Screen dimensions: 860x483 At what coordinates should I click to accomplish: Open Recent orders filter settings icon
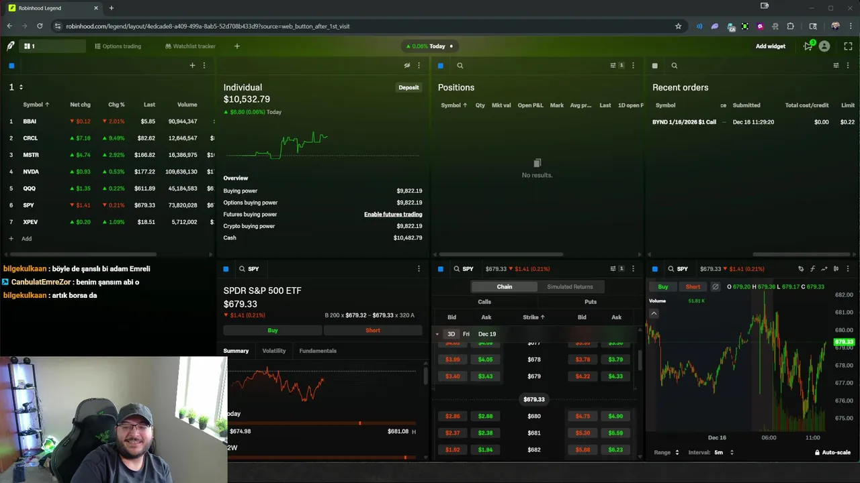pyautogui.click(x=836, y=66)
